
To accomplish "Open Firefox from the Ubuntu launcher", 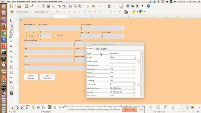I will 3,26.
